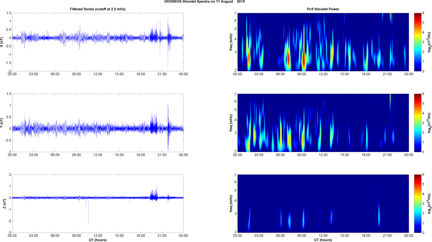Click the Z component filtered time series plot

pos(98,203)
